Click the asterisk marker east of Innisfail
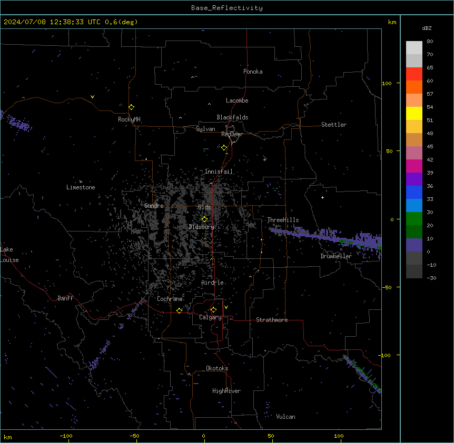 tap(264, 159)
